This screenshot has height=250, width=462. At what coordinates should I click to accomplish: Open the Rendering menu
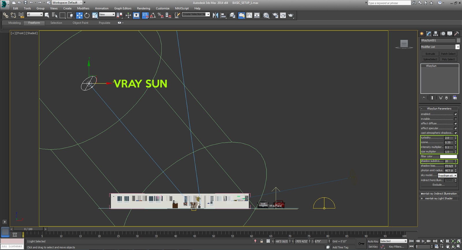click(144, 8)
